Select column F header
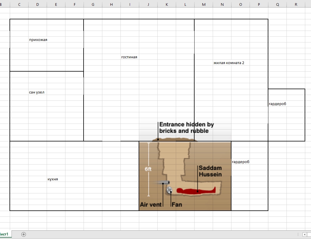Image resolution: width=311 pixels, height=239 pixels. point(75,4)
